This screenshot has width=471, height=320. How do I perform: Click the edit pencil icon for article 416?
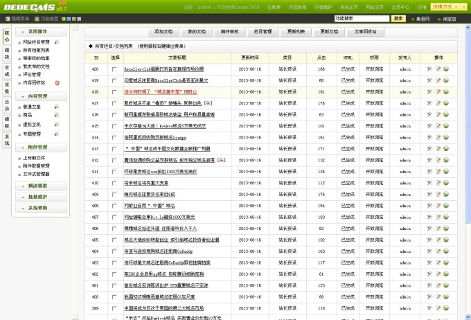point(438,114)
